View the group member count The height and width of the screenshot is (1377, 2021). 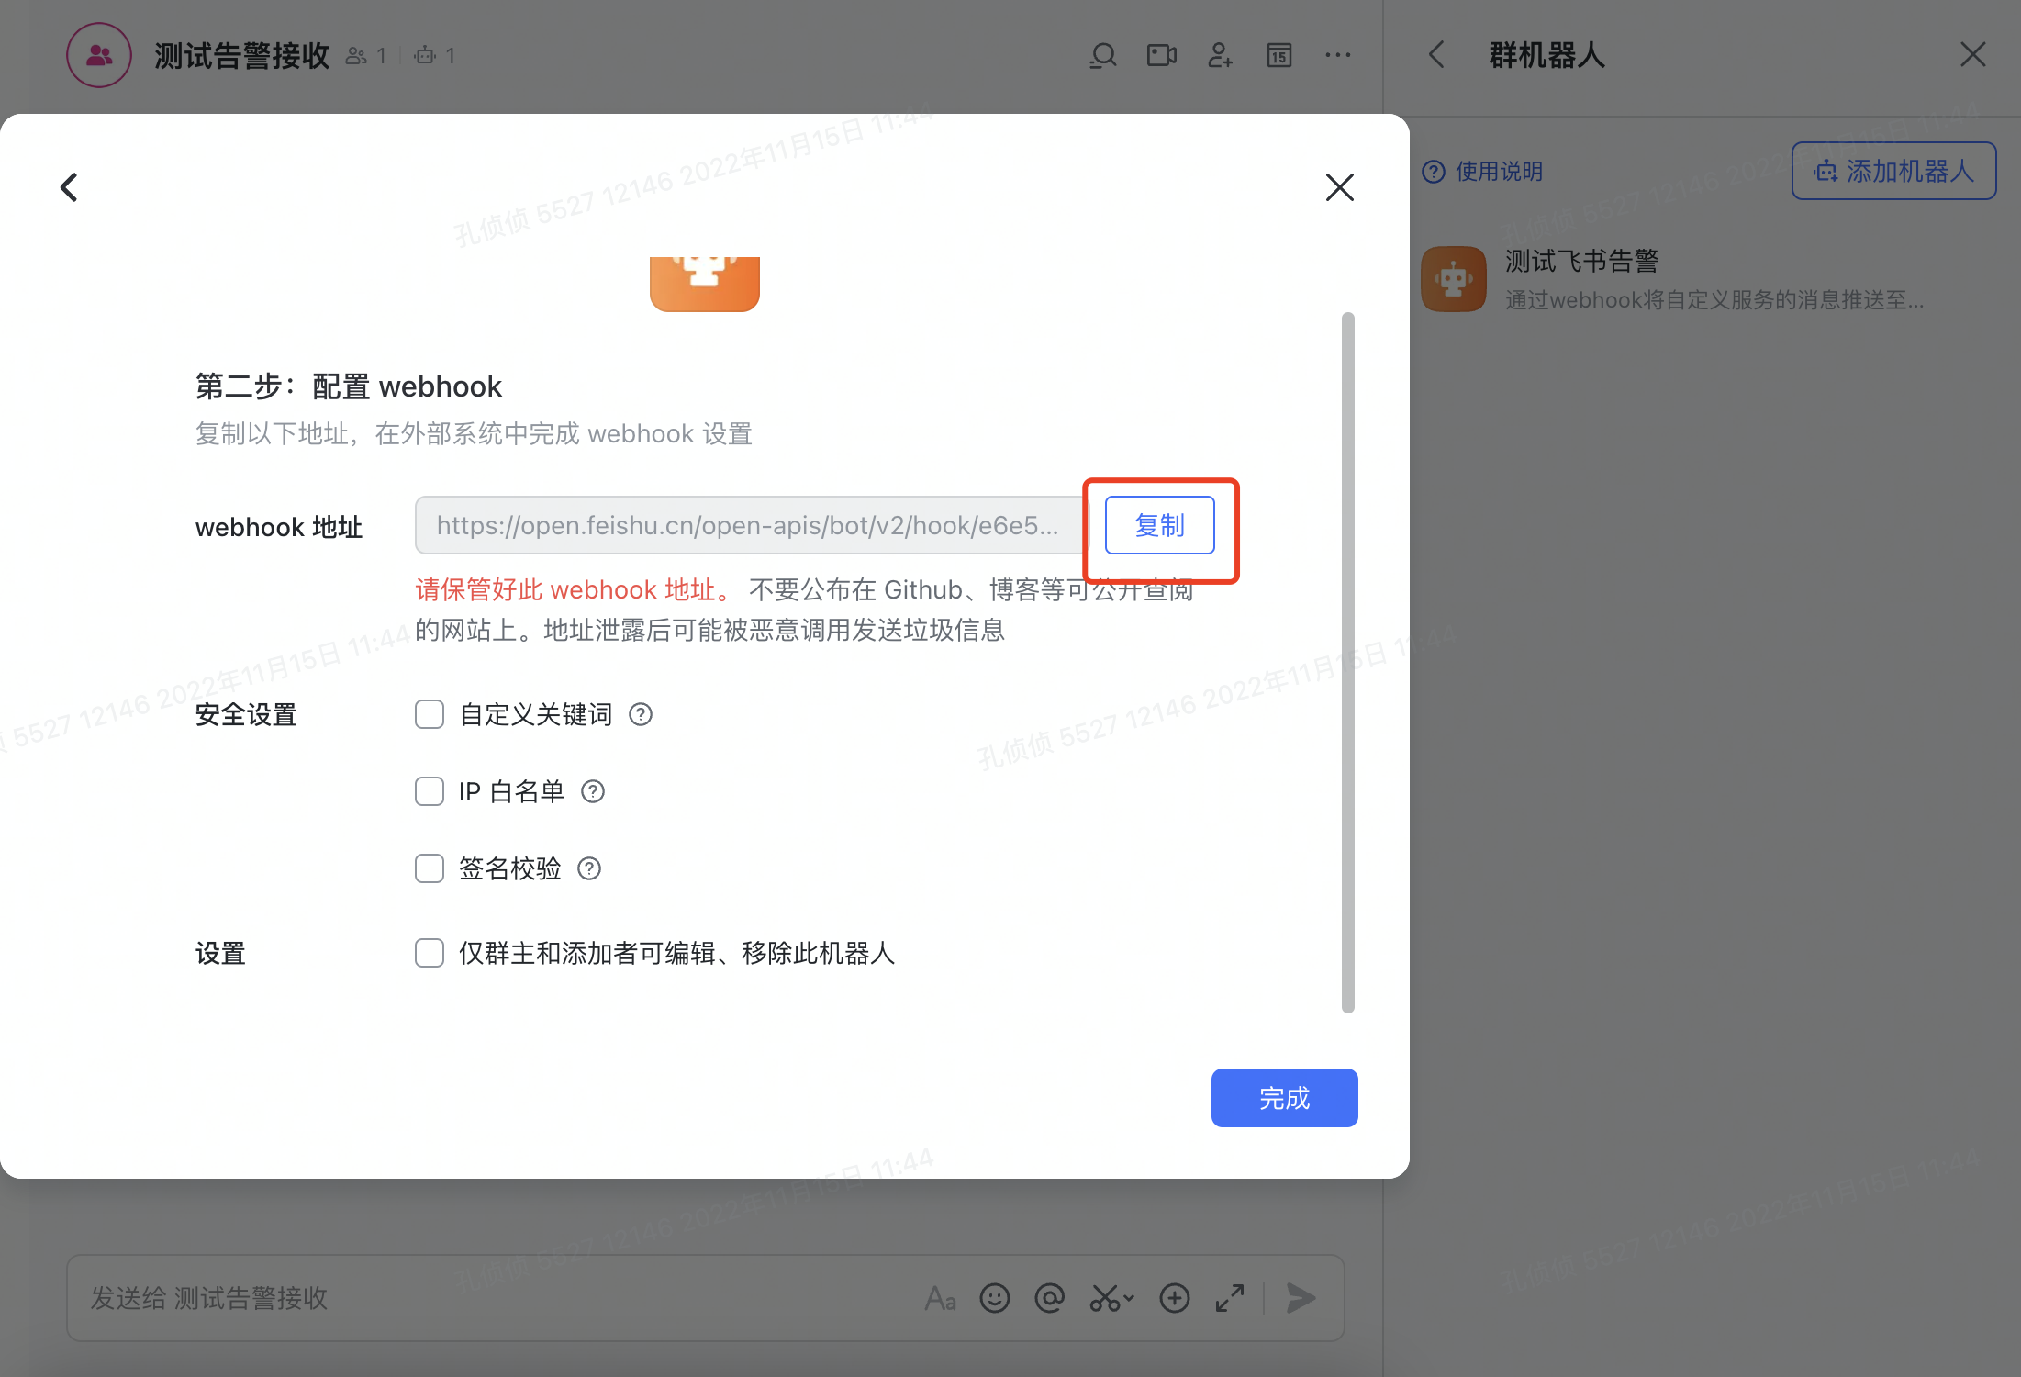[x=366, y=56]
